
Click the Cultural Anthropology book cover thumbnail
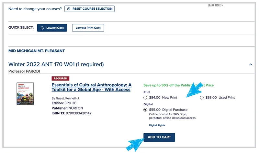tap(25, 94)
